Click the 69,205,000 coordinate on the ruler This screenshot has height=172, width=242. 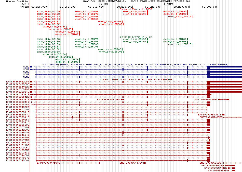[39, 7]
